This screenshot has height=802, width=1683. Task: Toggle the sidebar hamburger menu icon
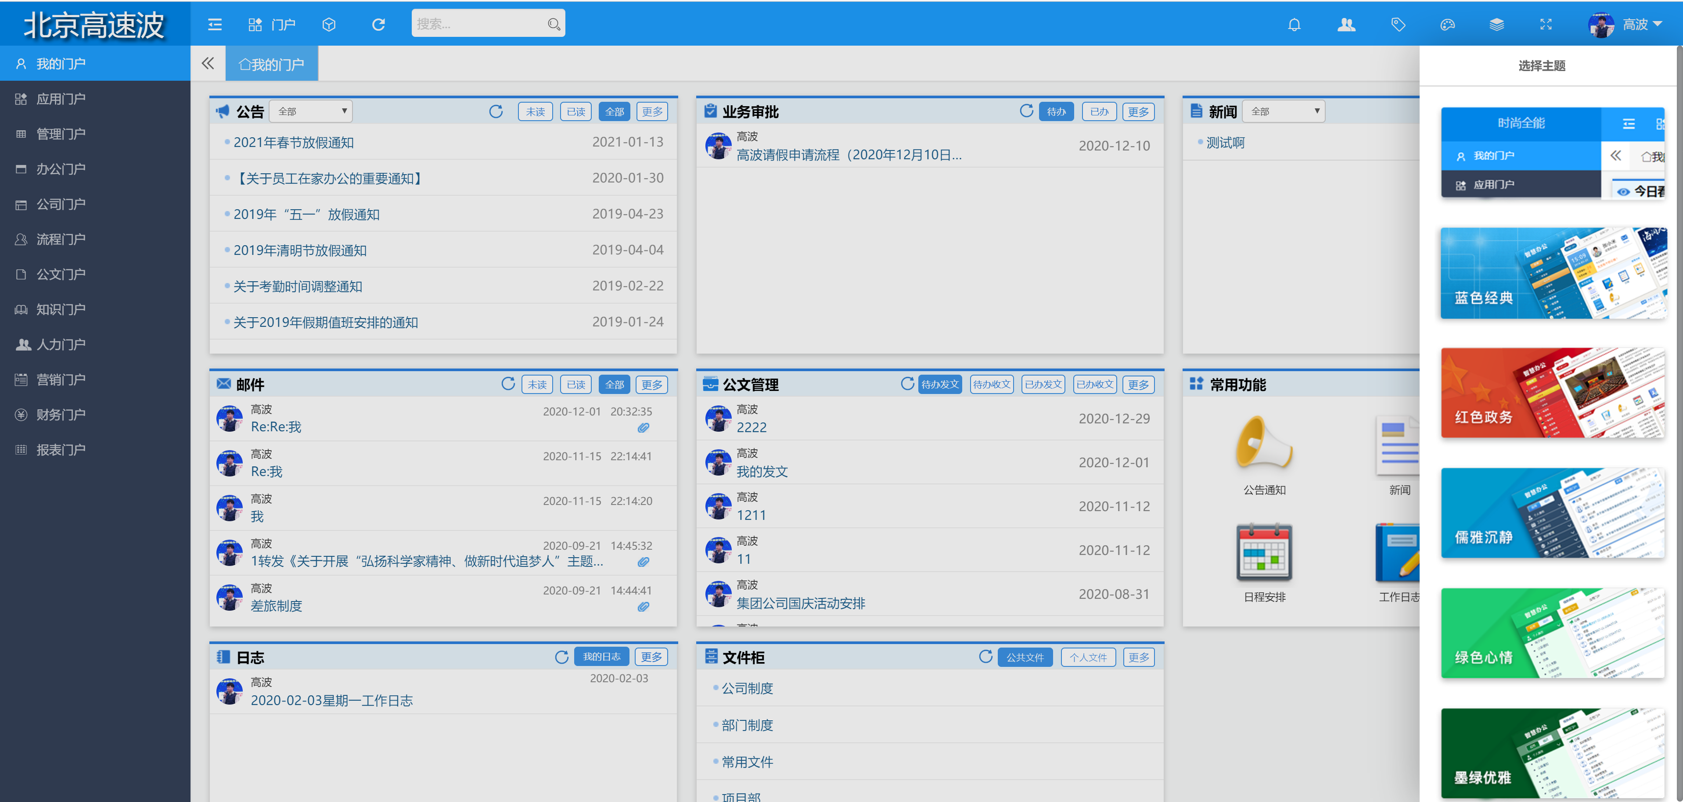pyautogui.click(x=215, y=25)
